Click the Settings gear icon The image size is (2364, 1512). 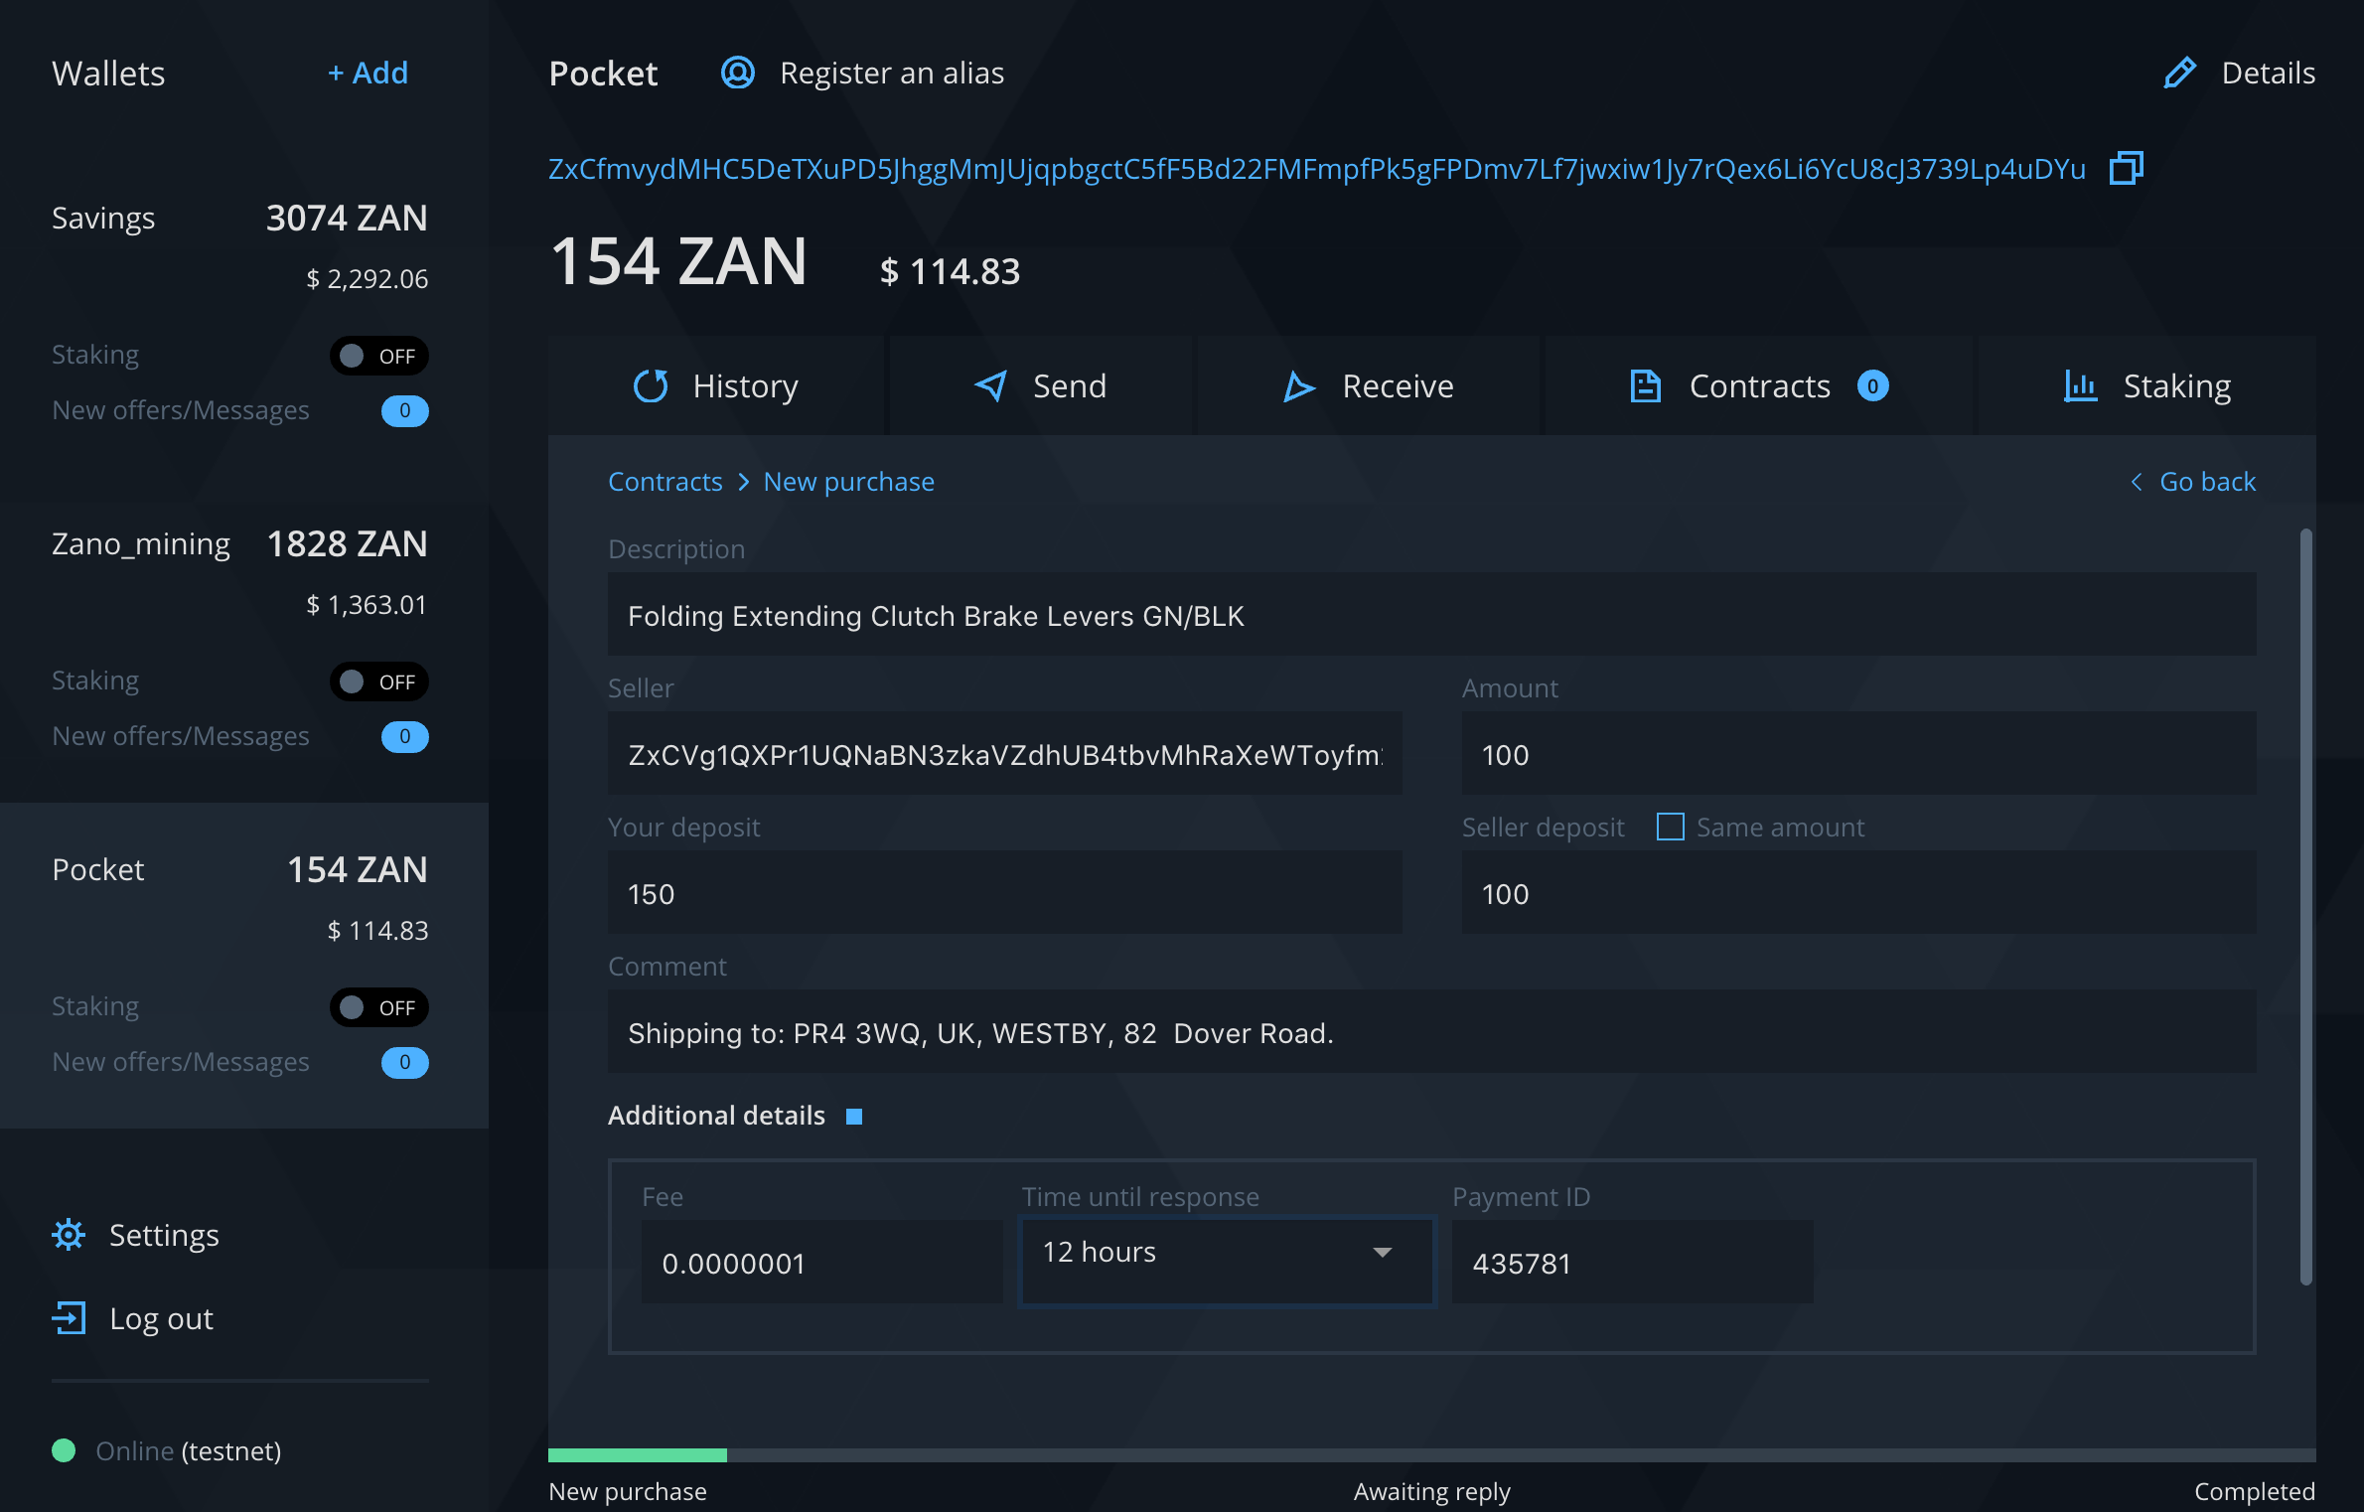coord(69,1235)
